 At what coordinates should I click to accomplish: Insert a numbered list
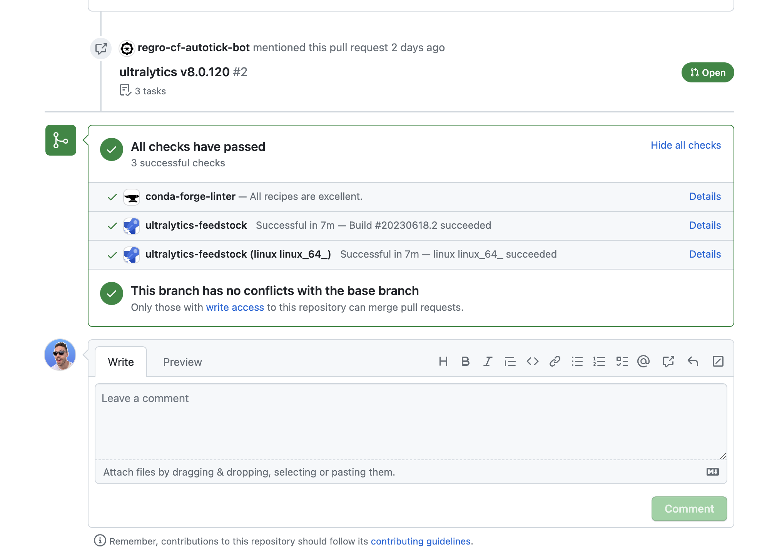point(599,361)
